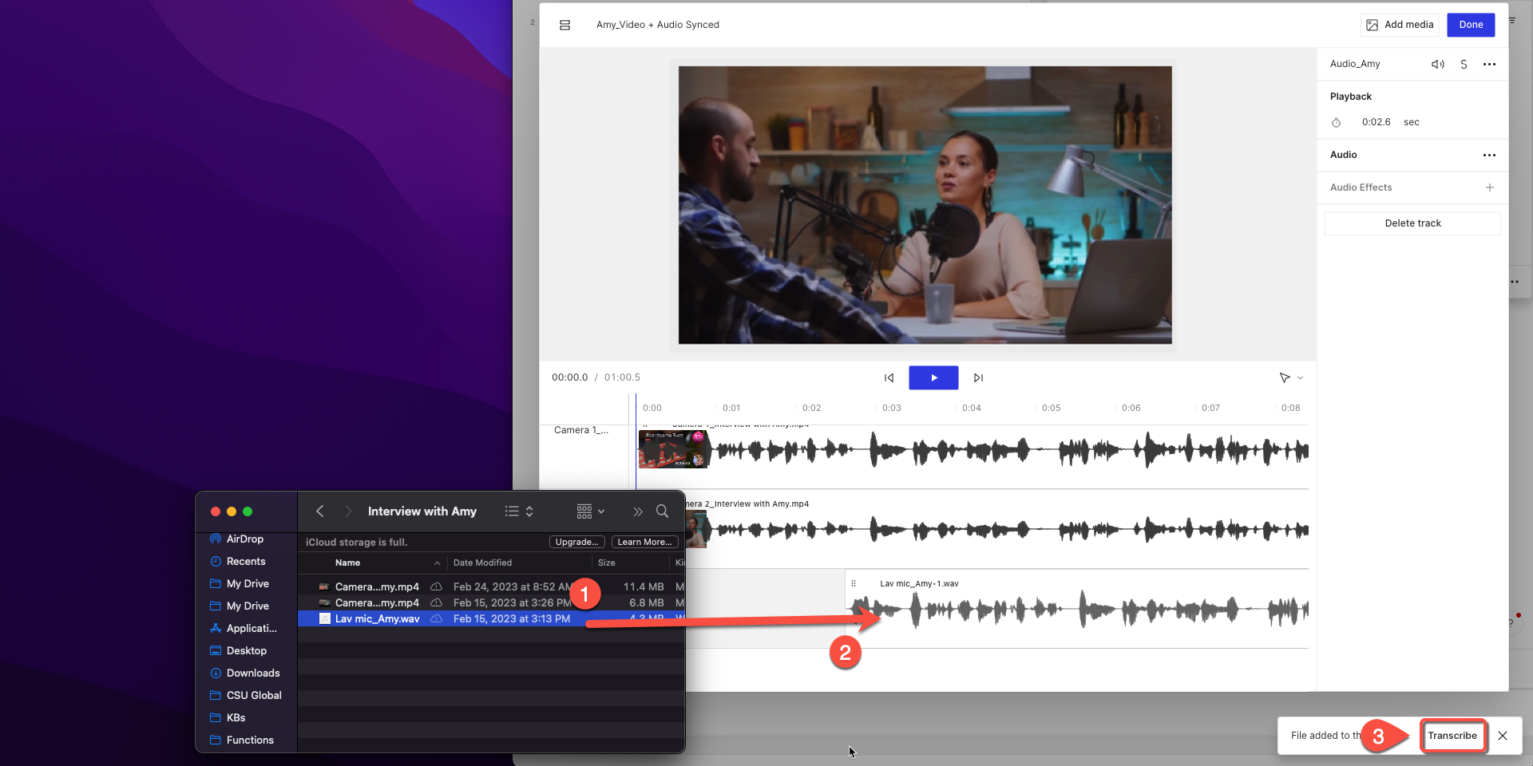
Task: Skip to the start of the timeline
Action: pyautogui.click(x=889, y=377)
